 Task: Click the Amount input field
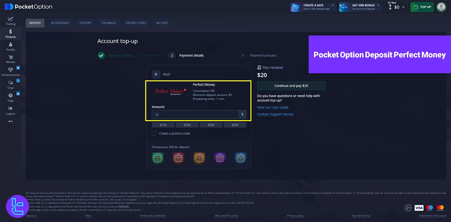point(195,114)
